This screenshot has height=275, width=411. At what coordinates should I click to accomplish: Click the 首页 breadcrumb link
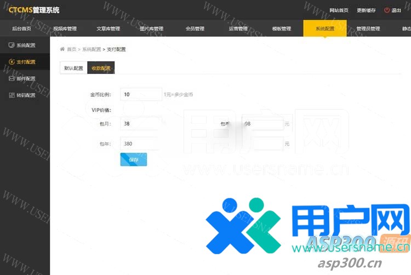(72, 49)
